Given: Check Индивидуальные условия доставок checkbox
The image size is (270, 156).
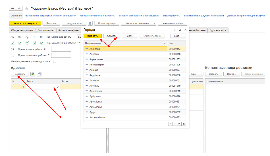Looking at the screenshot, I should (x=55, y=61).
